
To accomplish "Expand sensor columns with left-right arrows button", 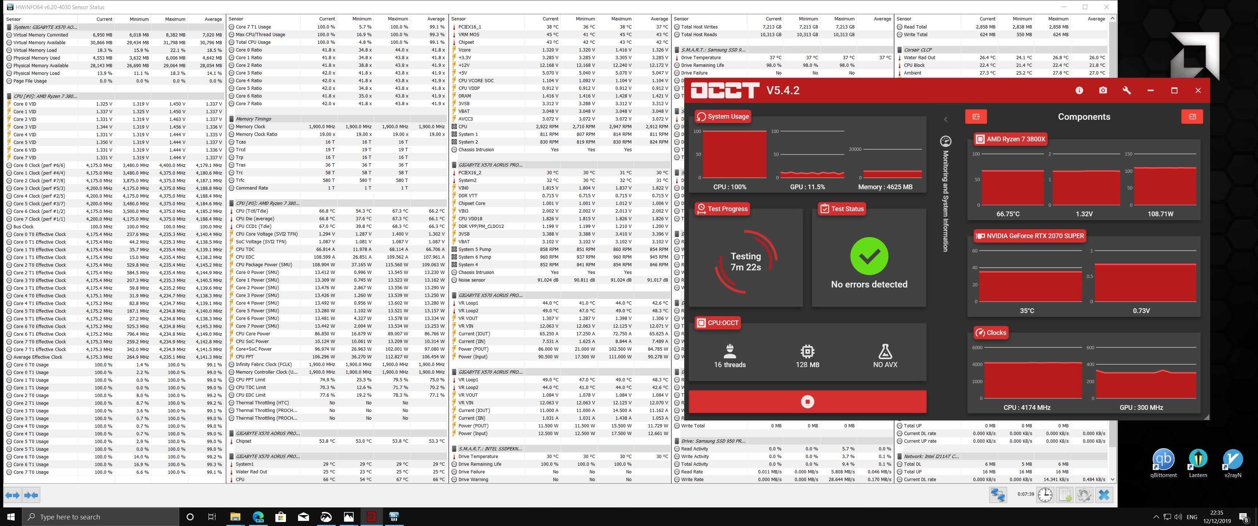I will tap(13, 495).
